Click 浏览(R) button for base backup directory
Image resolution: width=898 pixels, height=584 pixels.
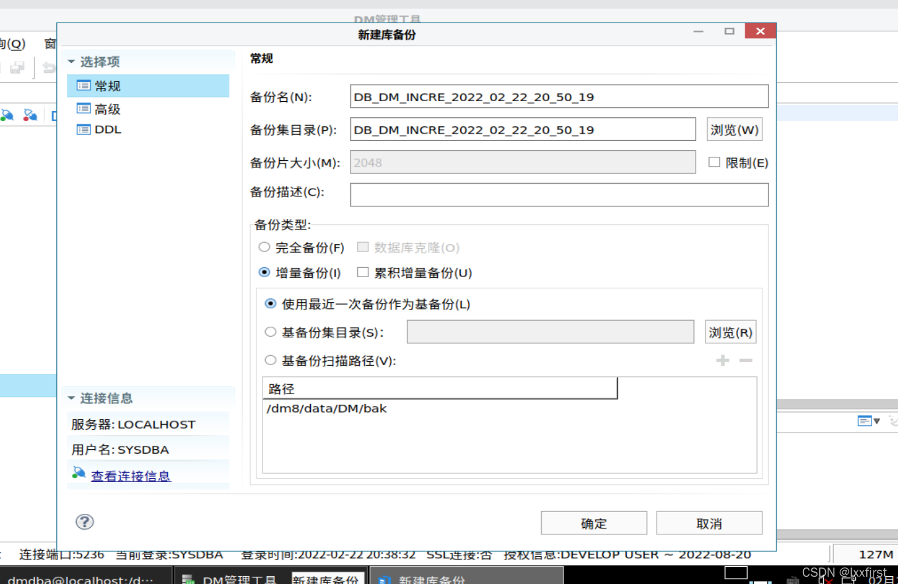(x=731, y=332)
